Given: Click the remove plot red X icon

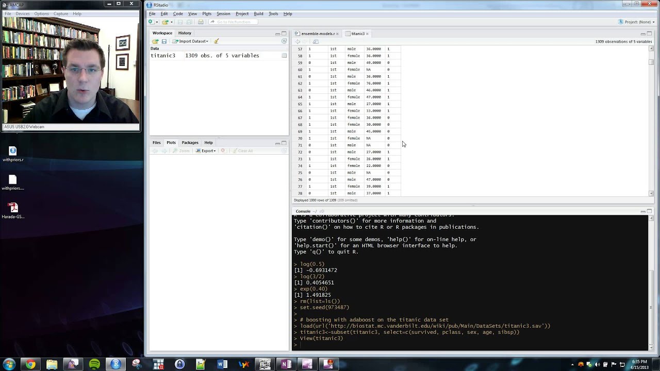Looking at the screenshot, I should coord(223,151).
